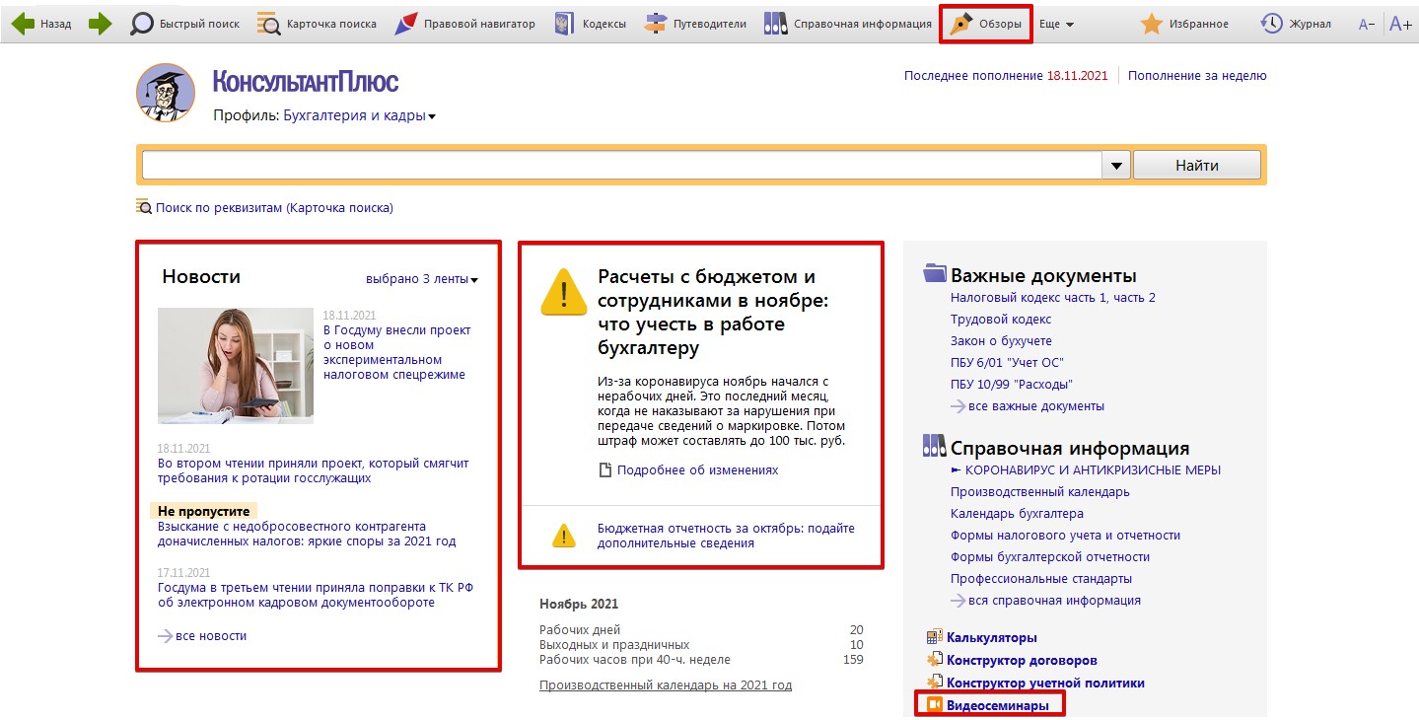Select Журнал label in toolbar

(1310, 24)
